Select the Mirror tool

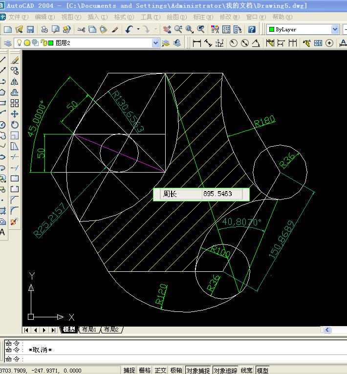[15, 82]
